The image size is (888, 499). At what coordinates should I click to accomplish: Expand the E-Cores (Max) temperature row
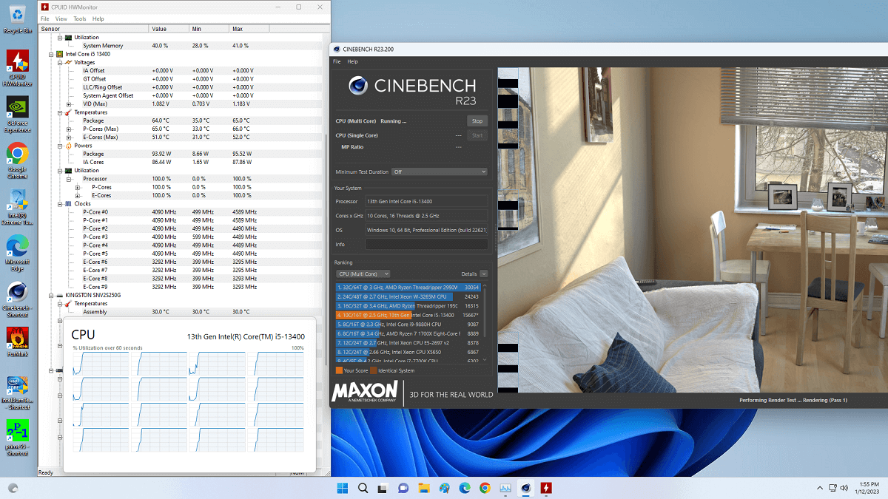coord(69,137)
